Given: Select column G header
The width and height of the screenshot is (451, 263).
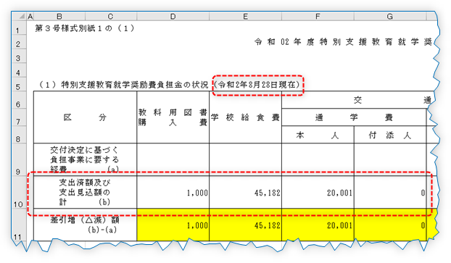Looking at the screenshot, I should 390,17.
